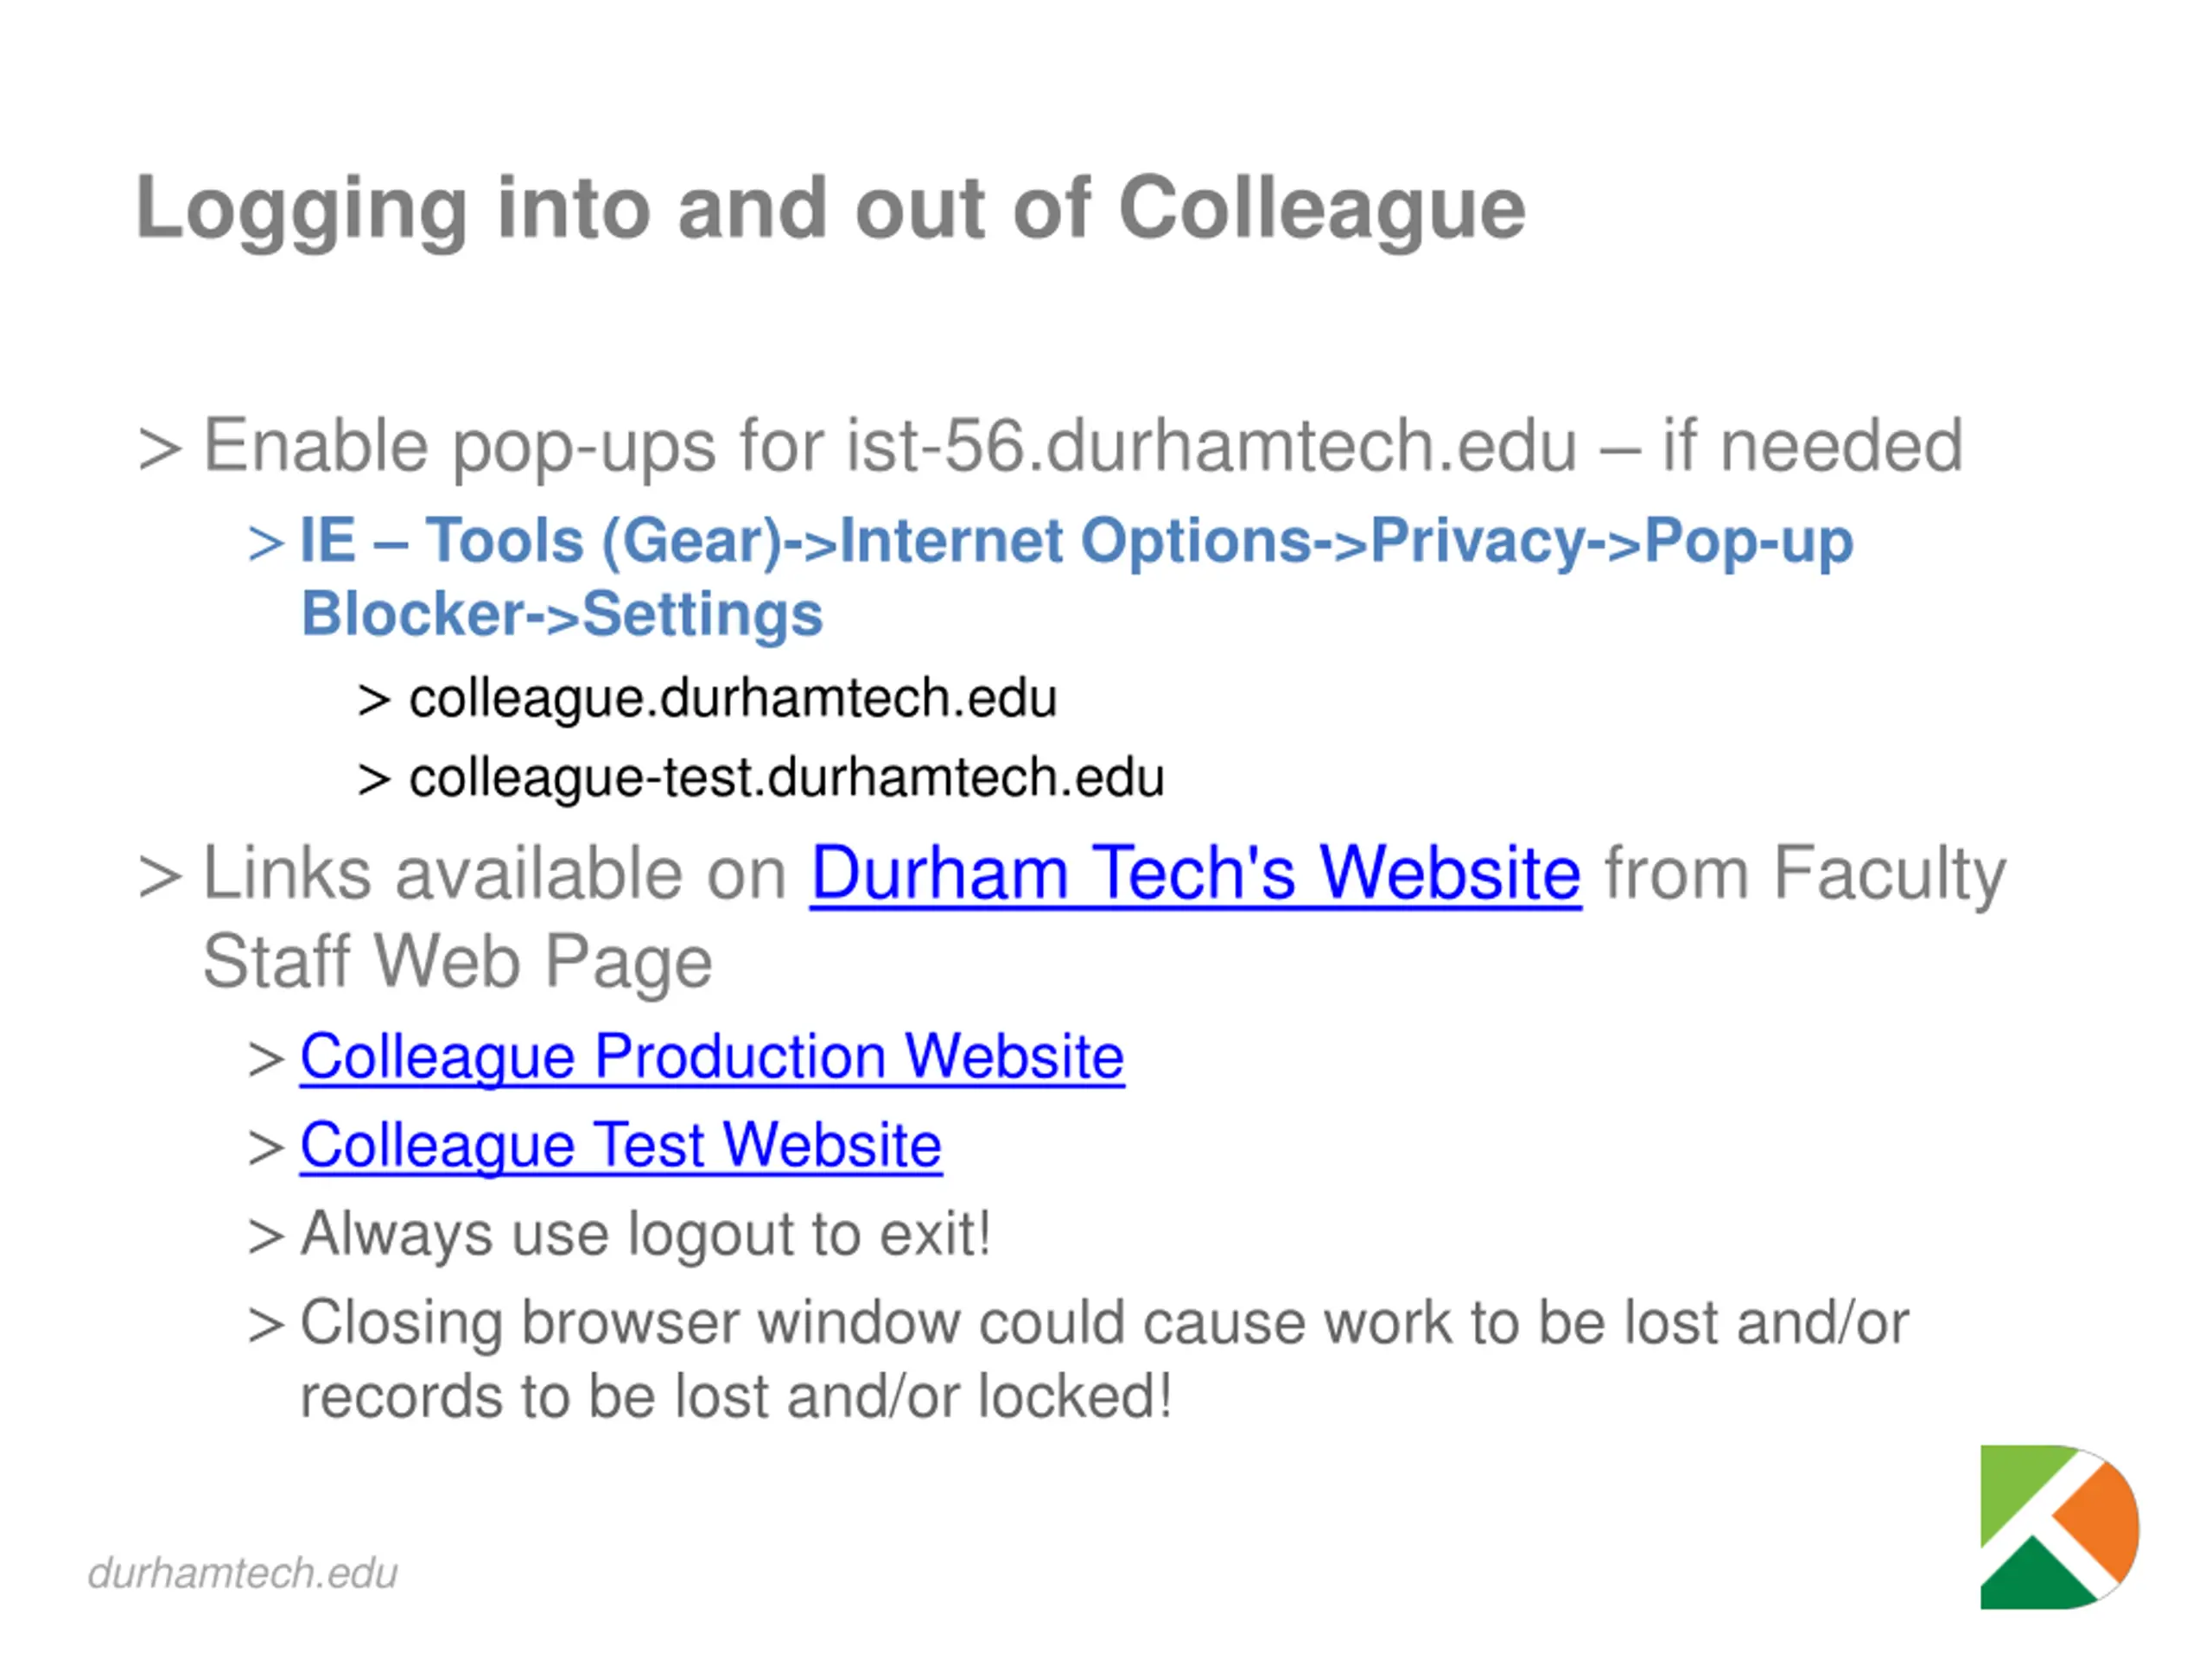Open the Colleague Test Website link
2212x1659 pixels.
[x=621, y=1145]
